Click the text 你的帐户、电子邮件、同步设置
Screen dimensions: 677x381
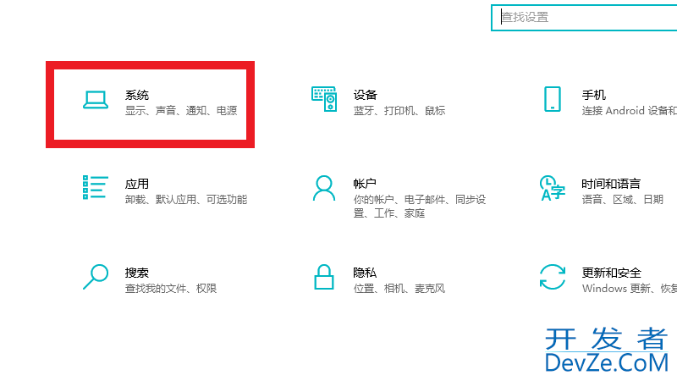[420, 206]
